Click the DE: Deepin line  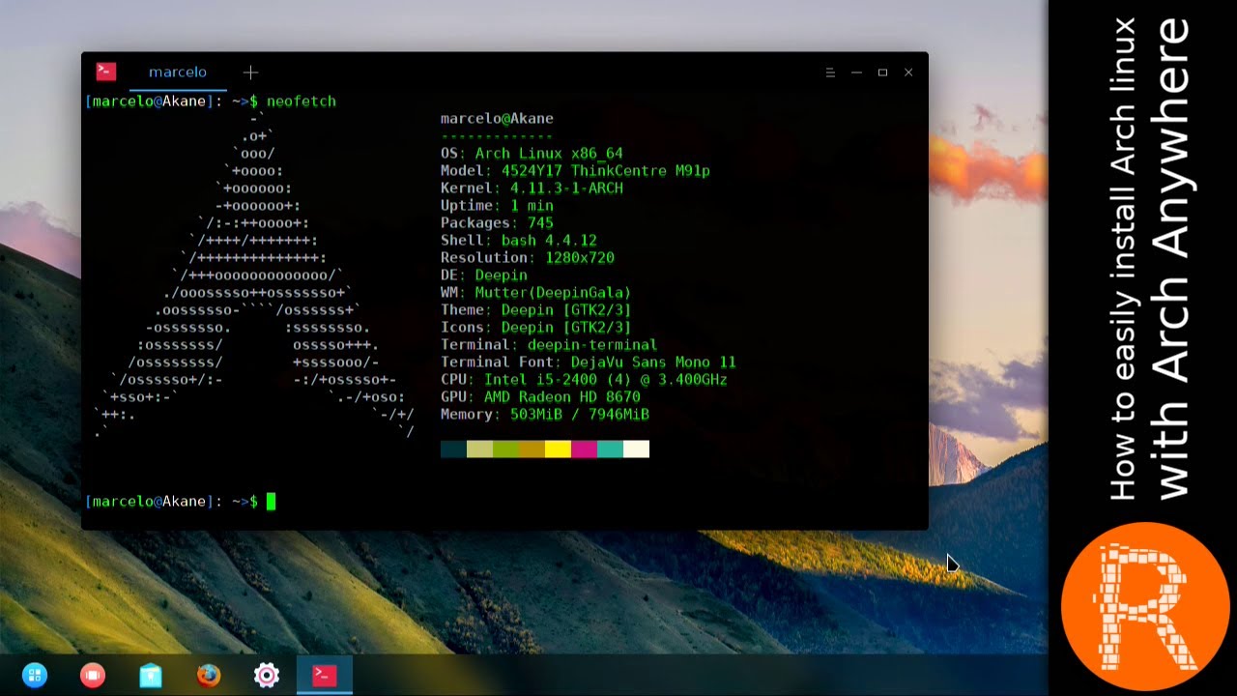tap(484, 275)
